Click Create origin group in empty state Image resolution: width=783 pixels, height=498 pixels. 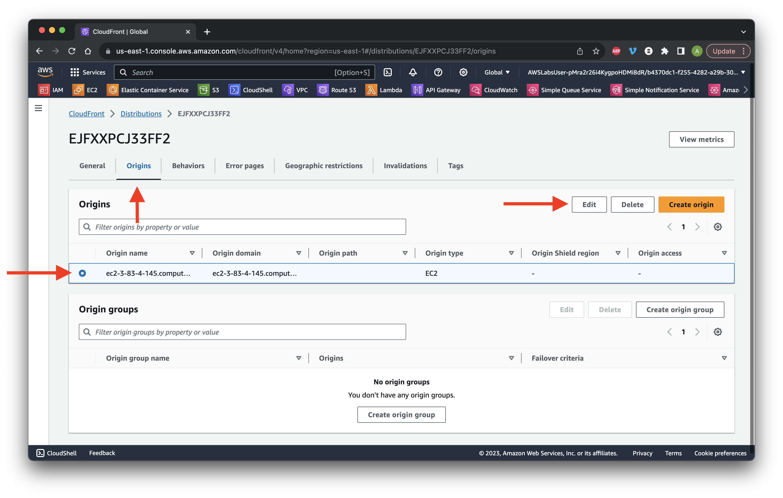[x=401, y=414]
